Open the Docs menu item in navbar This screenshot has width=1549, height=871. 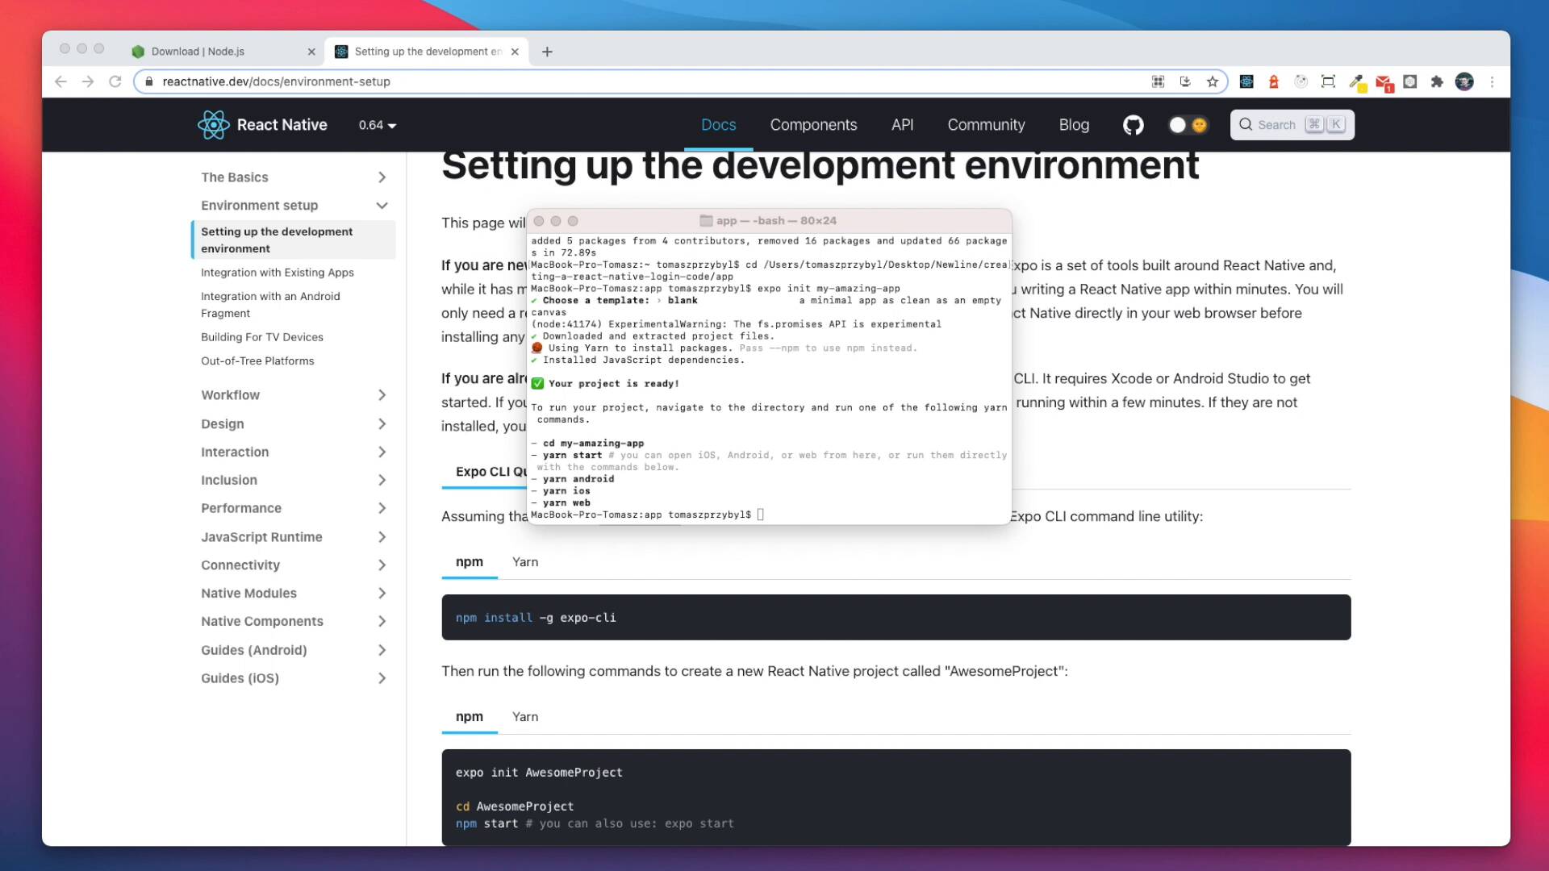pos(718,124)
